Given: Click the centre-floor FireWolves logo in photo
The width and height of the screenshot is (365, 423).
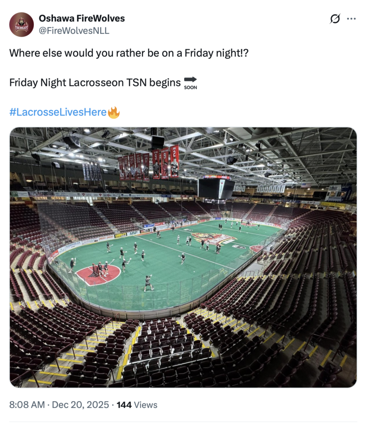Looking at the screenshot, I should 213,238.
